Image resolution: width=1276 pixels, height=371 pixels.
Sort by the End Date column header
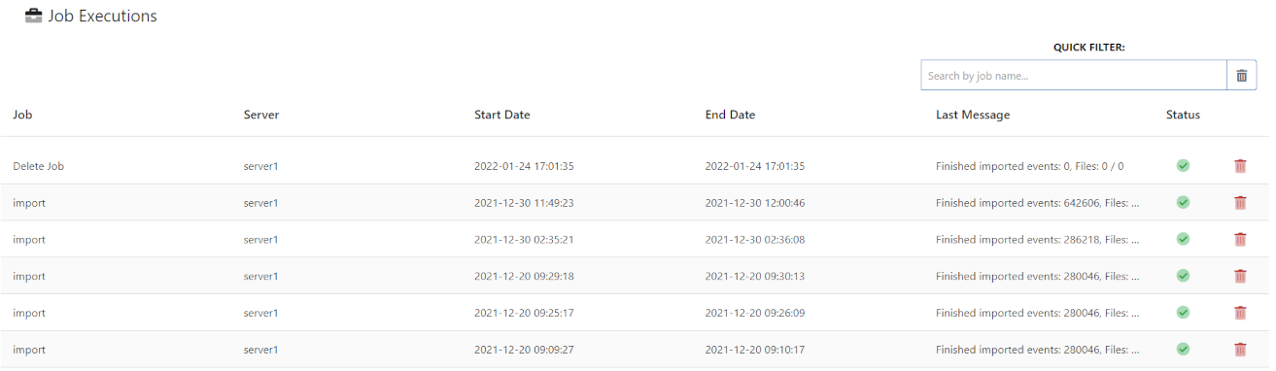point(730,115)
